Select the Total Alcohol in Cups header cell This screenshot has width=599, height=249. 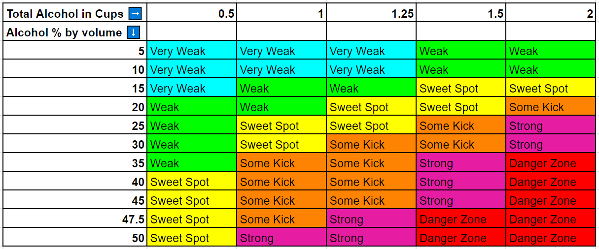tap(75, 14)
